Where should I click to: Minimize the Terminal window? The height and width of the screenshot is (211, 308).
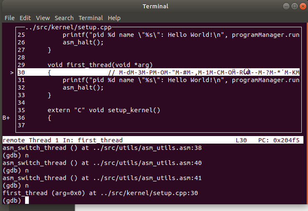coord(286,6)
